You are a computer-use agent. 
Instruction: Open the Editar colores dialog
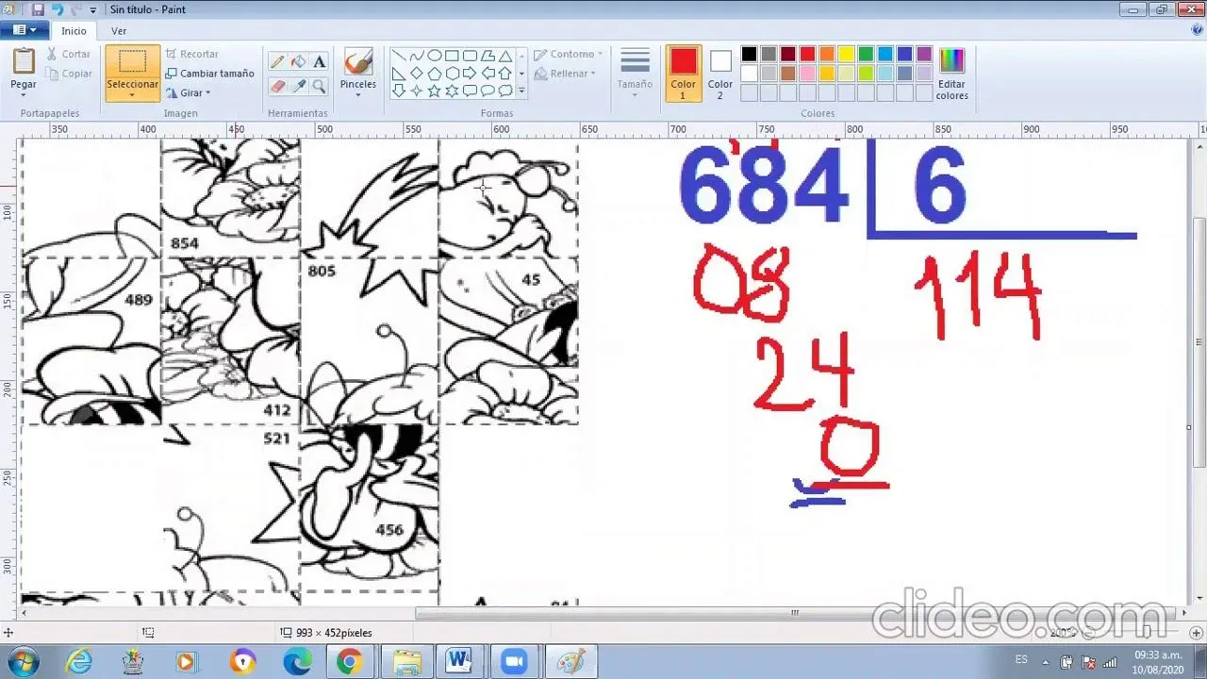click(x=951, y=74)
